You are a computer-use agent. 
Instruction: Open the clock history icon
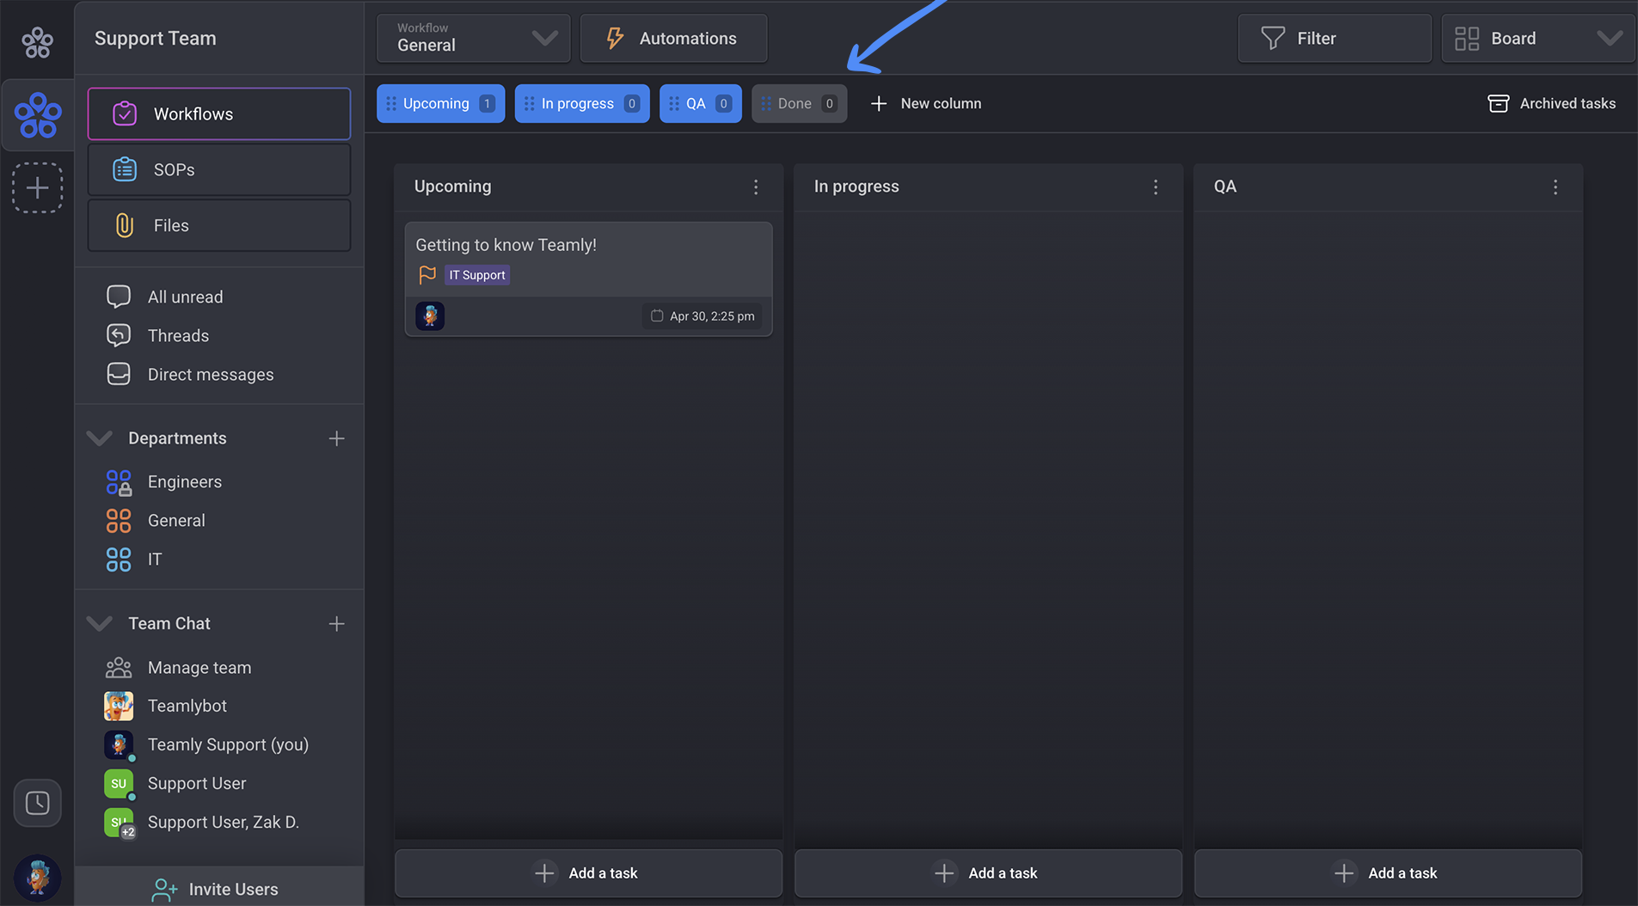pos(37,803)
